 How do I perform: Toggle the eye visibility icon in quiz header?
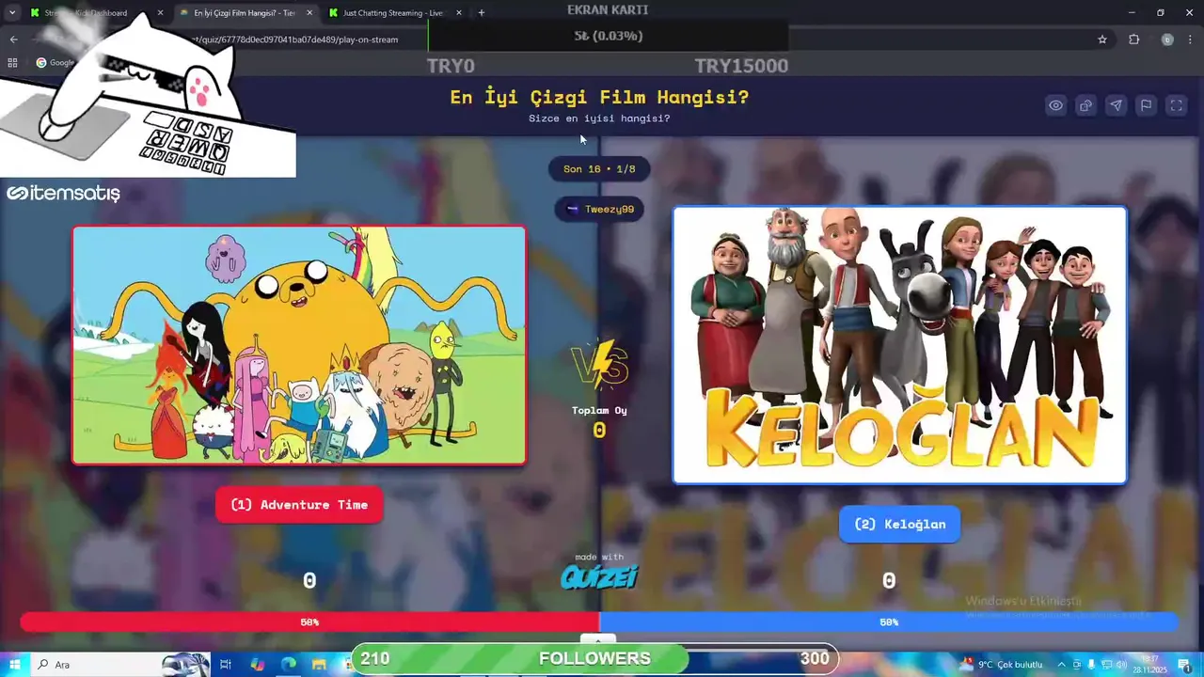pyautogui.click(x=1056, y=105)
